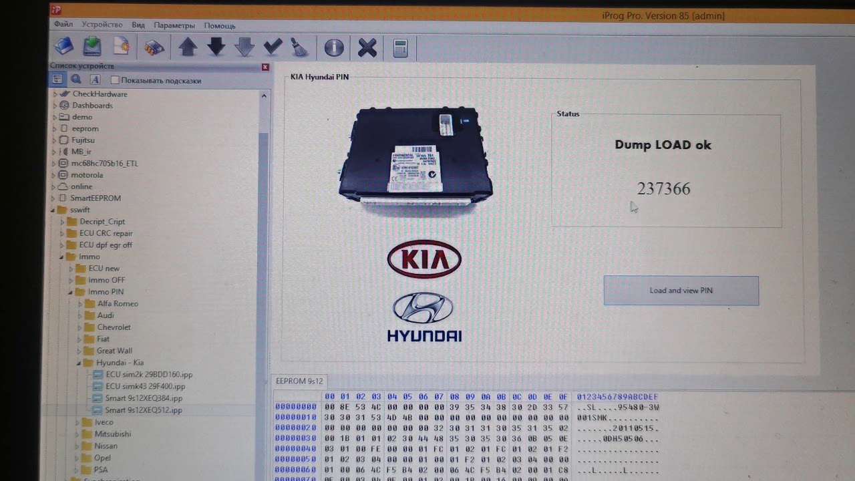Collapse the Immo PIN folder node

pos(70,292)
